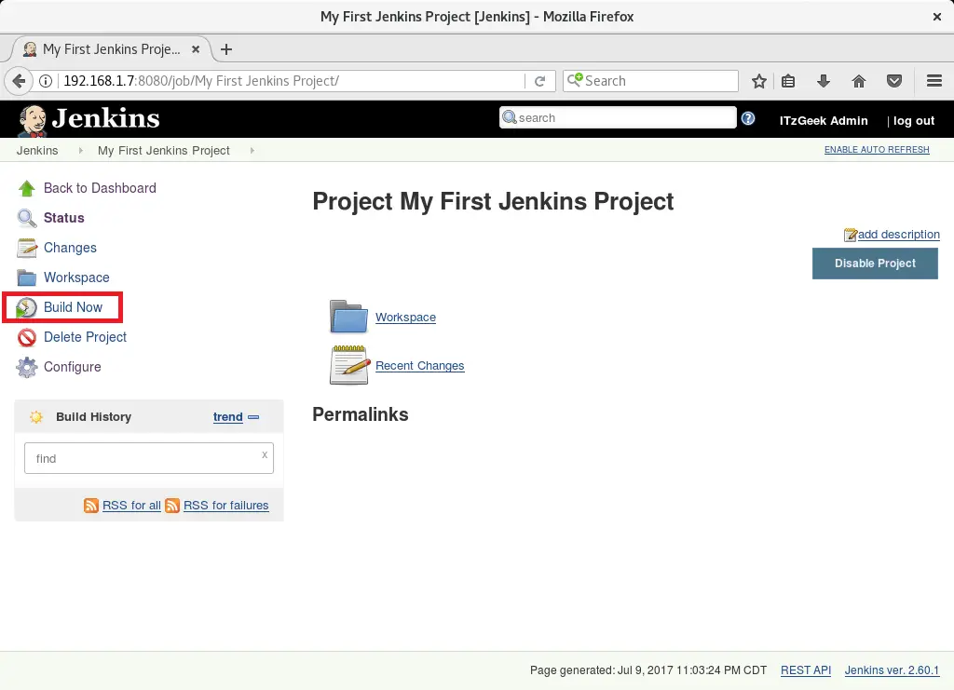Open Jenkins ver. 2.60.1 footer link
The width and height of the screenshot is (954, 690).
pyautogui.click(x=892, y=670)
